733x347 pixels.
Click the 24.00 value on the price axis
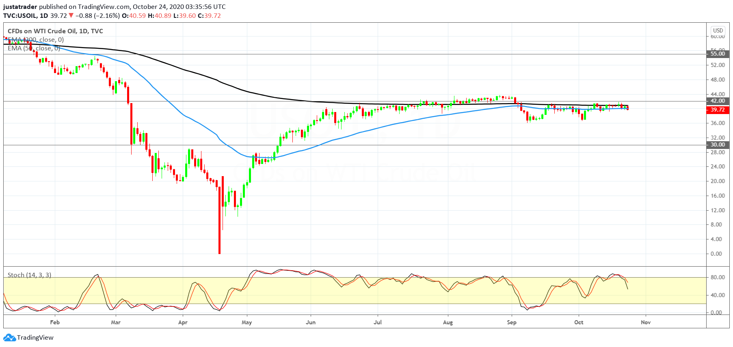(x=718, y=166)
